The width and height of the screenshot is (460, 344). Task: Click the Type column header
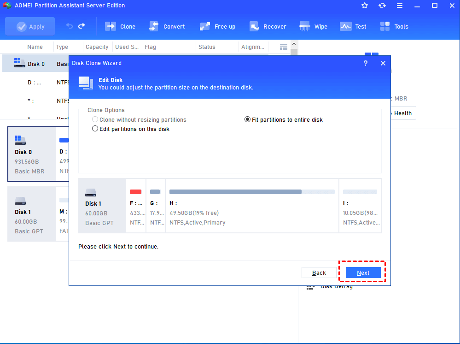tap(62, 47)
